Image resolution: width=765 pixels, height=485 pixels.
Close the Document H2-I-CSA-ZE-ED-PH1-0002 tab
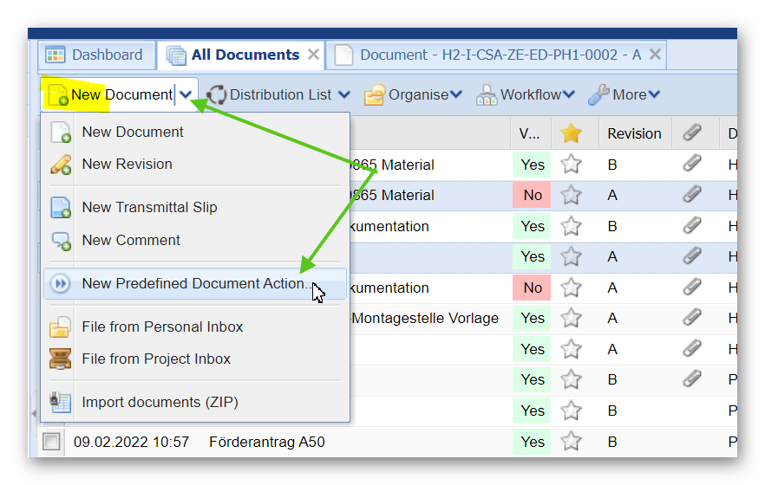pos(655,55)
